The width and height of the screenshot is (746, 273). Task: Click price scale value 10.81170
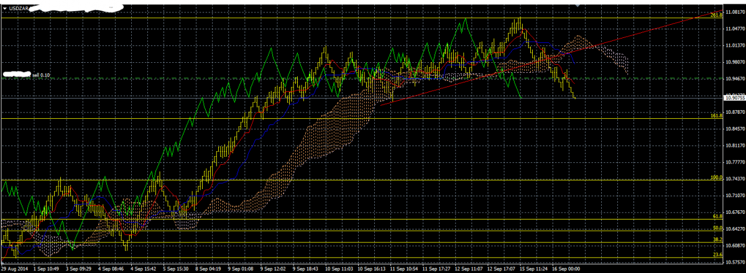coord(734,145)
